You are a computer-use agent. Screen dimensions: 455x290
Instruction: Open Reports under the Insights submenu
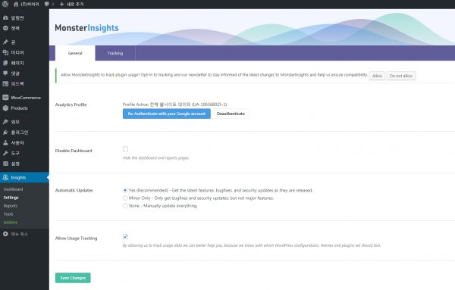[x=11, y=206]
